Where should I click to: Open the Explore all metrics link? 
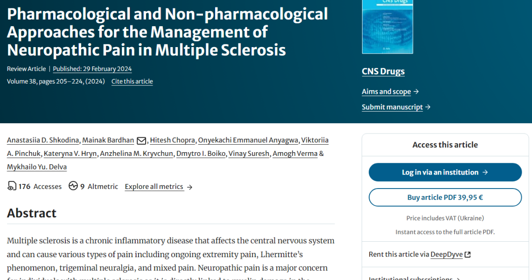(154, 187)
